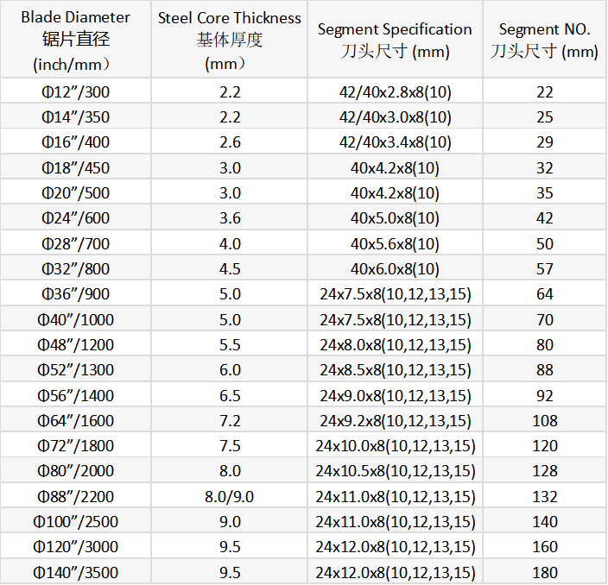Select the segment number 108 cell
Screen dimensions: 608x585
coord(544,420)
